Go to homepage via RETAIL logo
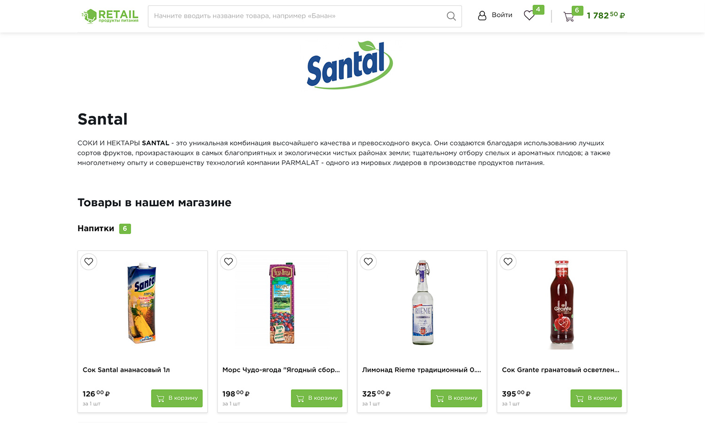This screenshot has height=423, width=705. tap(110, 16)
